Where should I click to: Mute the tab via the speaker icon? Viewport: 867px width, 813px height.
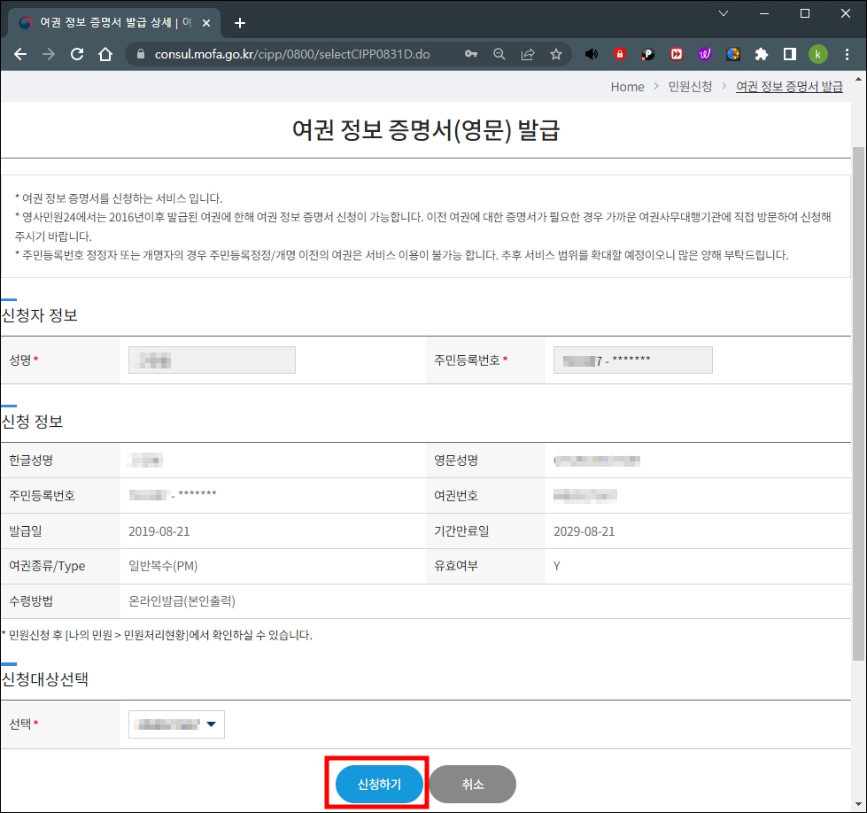(x=591, y=53)
